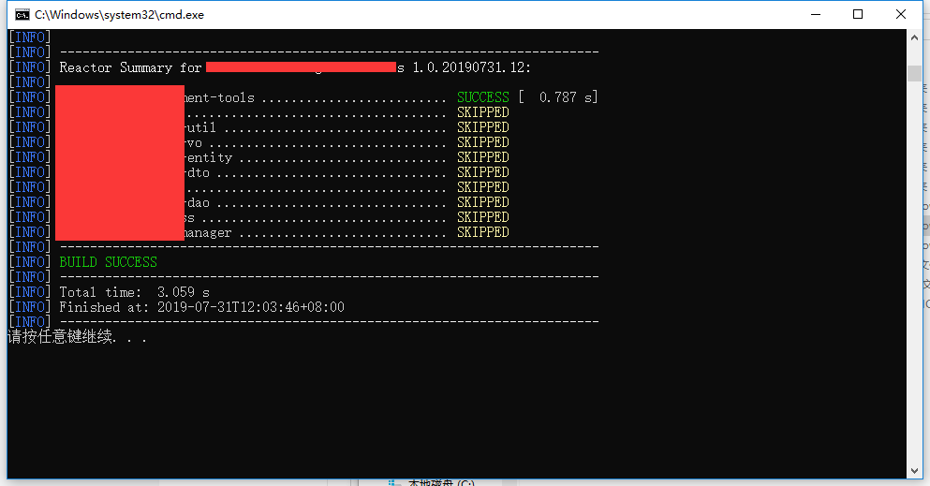Click SKIPPED on the util row
Image resolution: width=930 pixels, height=486 pixels.
(x=482, y=127)
